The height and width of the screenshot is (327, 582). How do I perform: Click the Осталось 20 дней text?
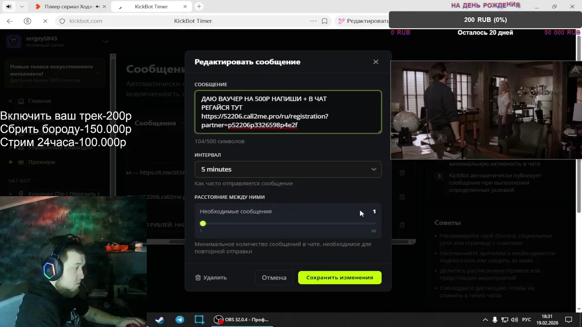485,33
